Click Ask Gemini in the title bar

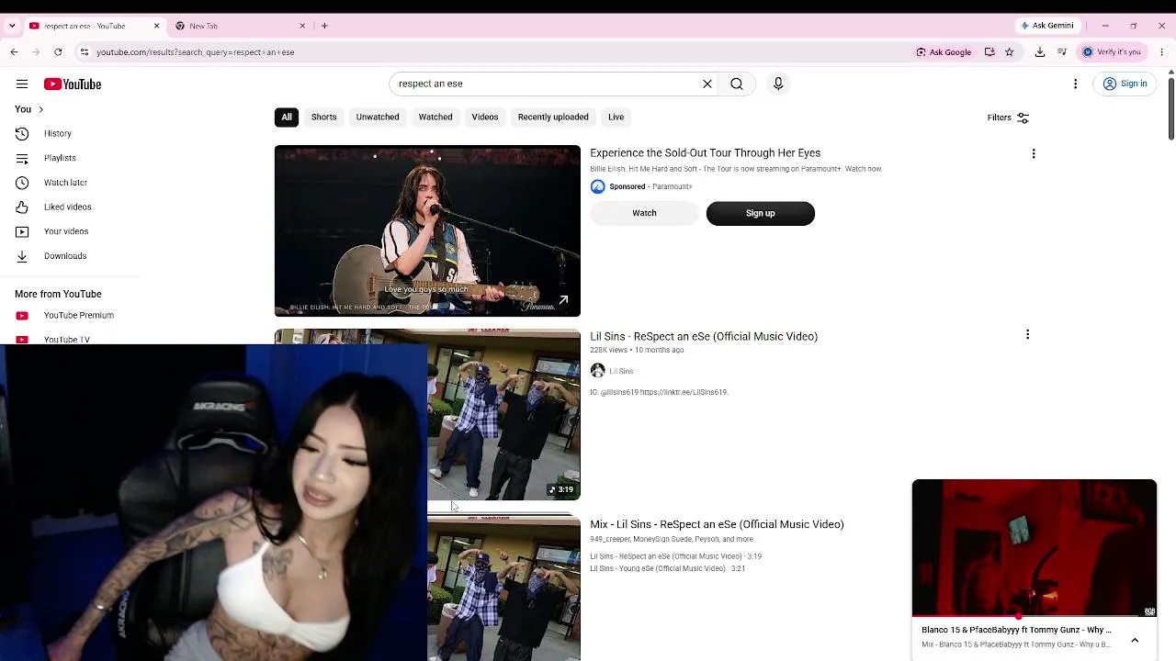click(1047, 26)
